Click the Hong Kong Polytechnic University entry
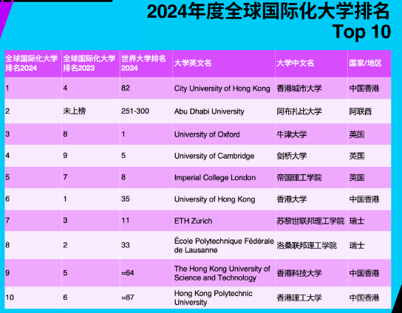The height and width of the screenshot is (313, 402). (x=213, y=297)
